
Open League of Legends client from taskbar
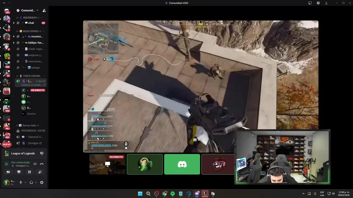click(x=205, y=194)
